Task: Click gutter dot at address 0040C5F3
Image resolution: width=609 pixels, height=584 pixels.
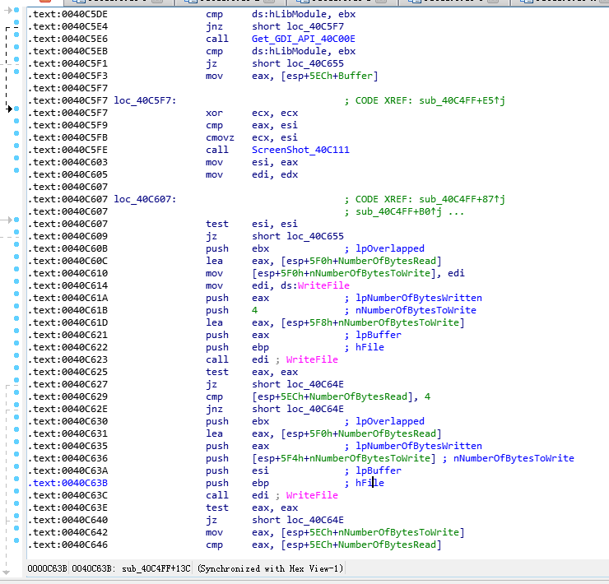Action: [x=16, y=72]
